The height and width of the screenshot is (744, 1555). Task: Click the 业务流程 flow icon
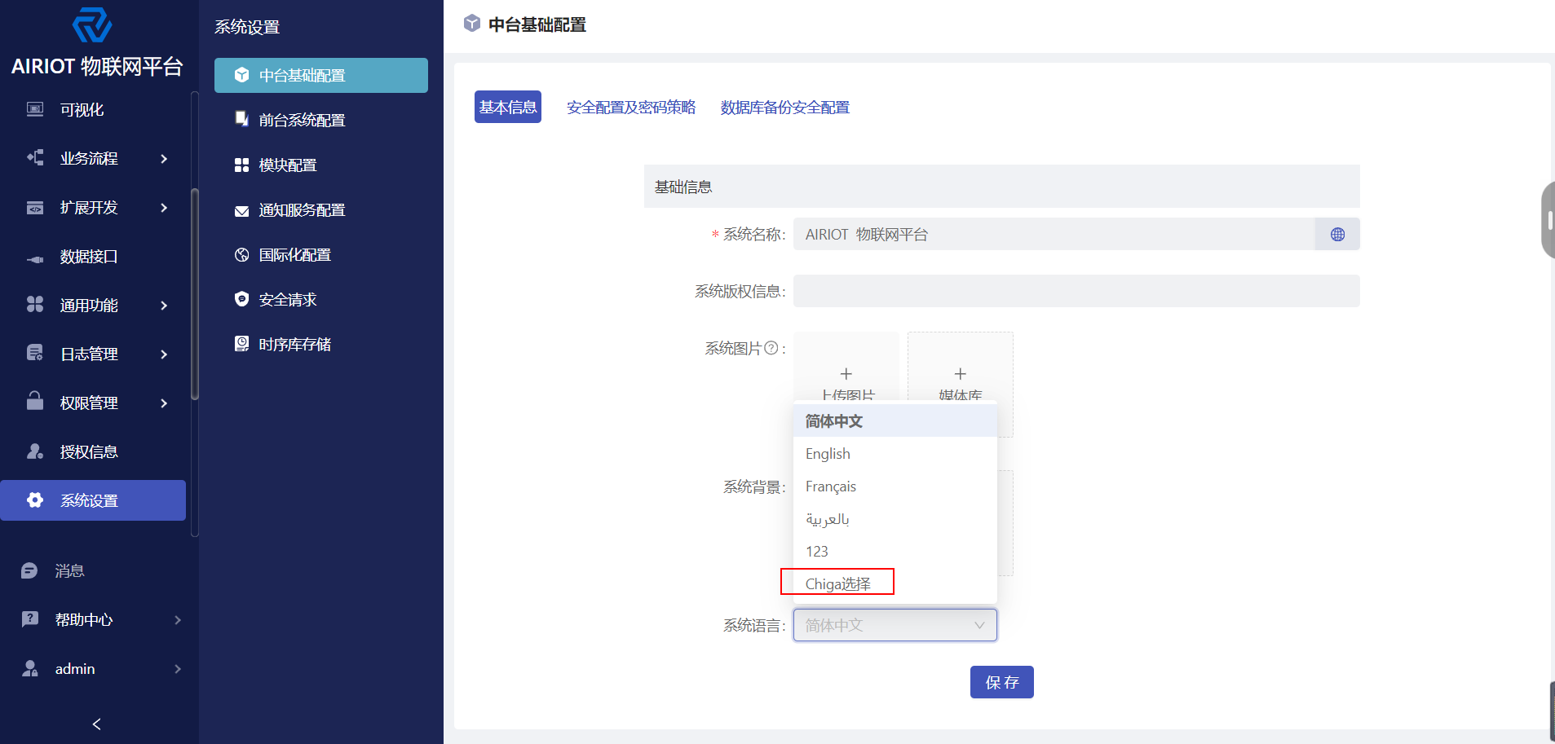click(35, 158)
